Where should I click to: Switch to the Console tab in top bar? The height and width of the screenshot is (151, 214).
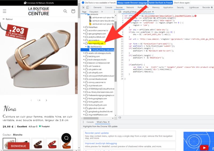tap(109, 7)
